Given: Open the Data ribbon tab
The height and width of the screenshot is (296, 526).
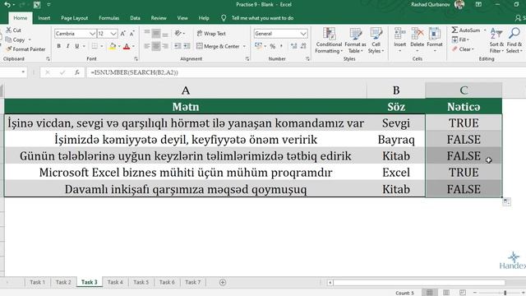Looking at the screenshot, I should 135,18.
